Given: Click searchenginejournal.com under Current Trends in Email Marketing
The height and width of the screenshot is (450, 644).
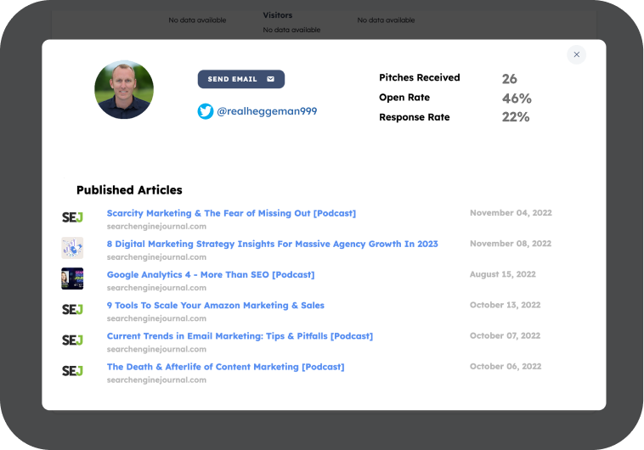Looking at the screenshot, I should point(156,350).
